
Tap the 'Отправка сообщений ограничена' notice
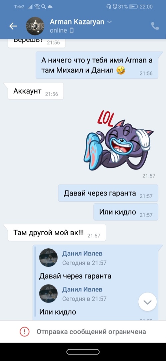pyautogui.click(x=83, y=332)
